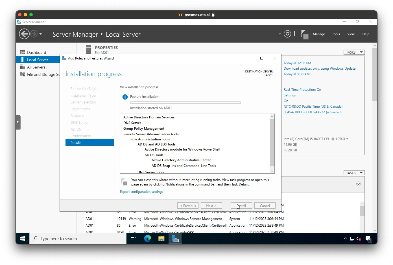
Task: Click the Feature installation info icon
Action: tap(125, 97)
